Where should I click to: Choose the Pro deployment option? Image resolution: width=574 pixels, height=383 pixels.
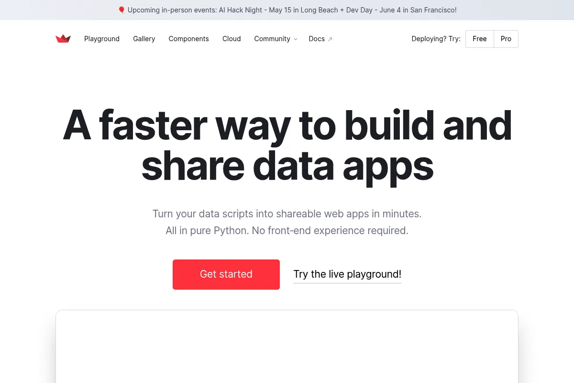[x=506, y=39]
